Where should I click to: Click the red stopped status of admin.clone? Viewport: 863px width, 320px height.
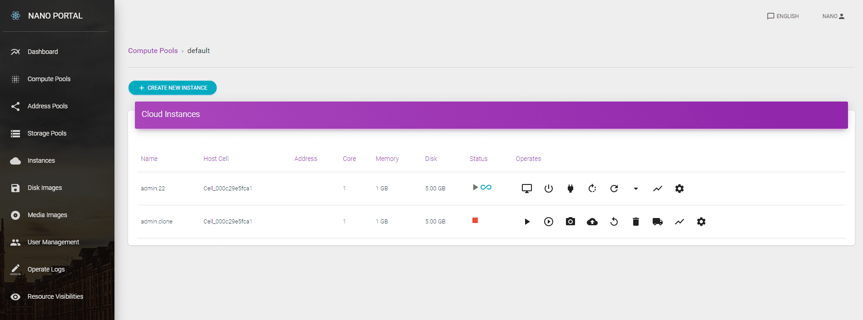475,220
